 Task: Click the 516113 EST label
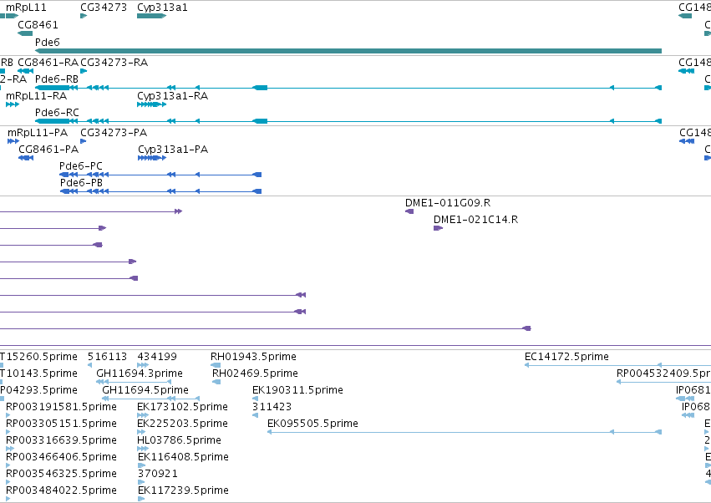(x=107, y=357)
